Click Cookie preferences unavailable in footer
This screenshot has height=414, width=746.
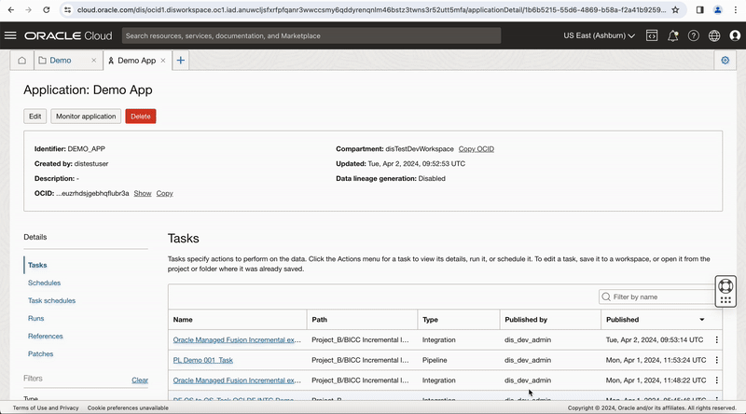click(128, 407)
